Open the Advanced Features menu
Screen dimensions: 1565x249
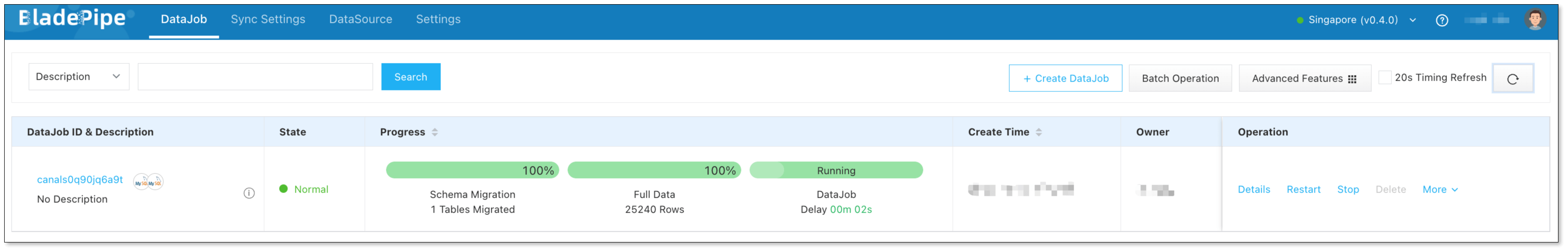[1304, 78]
